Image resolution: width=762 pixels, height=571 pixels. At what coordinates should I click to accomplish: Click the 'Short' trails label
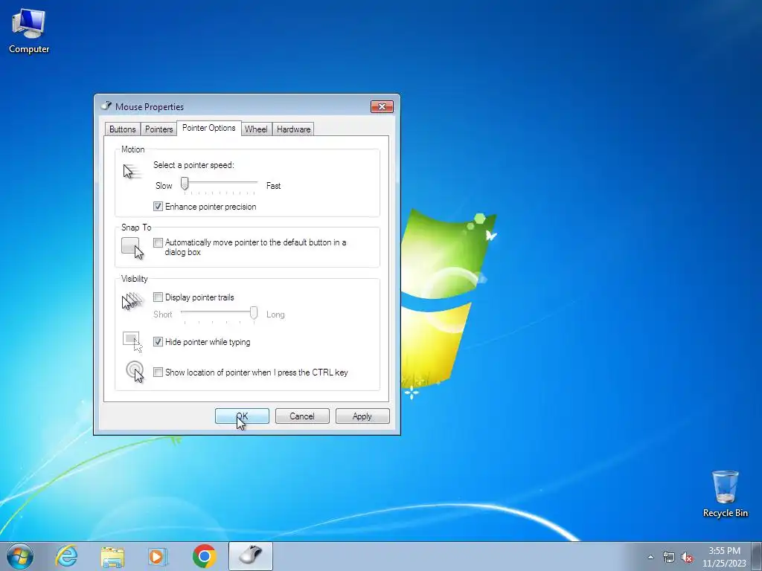pyautogui.click(x=163, y=314)
